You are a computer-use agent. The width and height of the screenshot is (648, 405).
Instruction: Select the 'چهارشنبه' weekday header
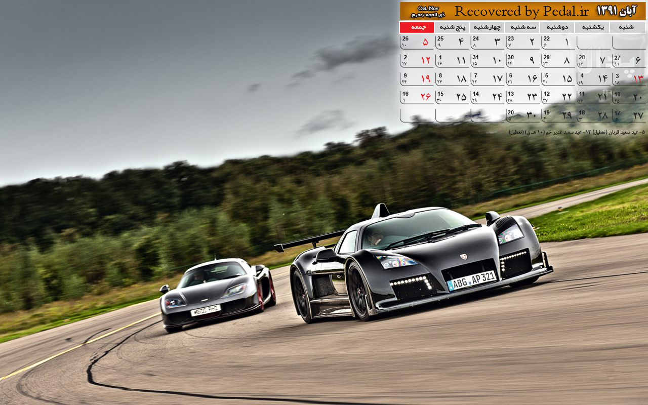487,27
